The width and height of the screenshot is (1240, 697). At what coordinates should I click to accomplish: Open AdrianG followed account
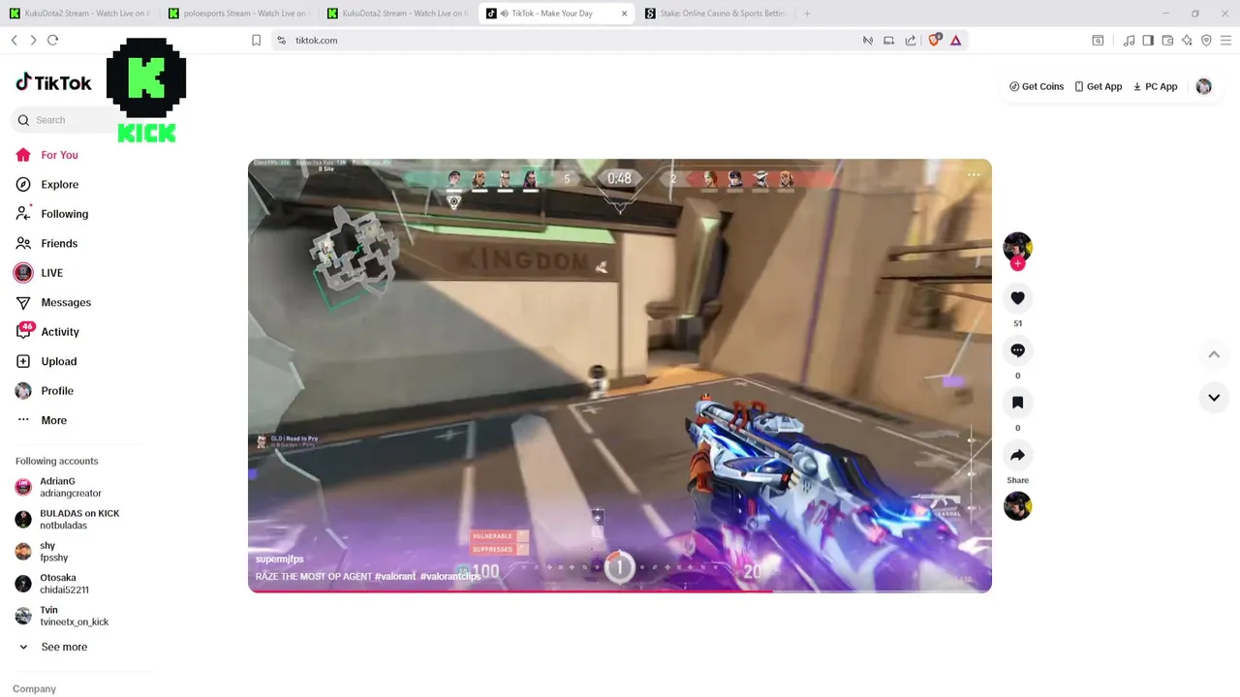click(71, 487)
